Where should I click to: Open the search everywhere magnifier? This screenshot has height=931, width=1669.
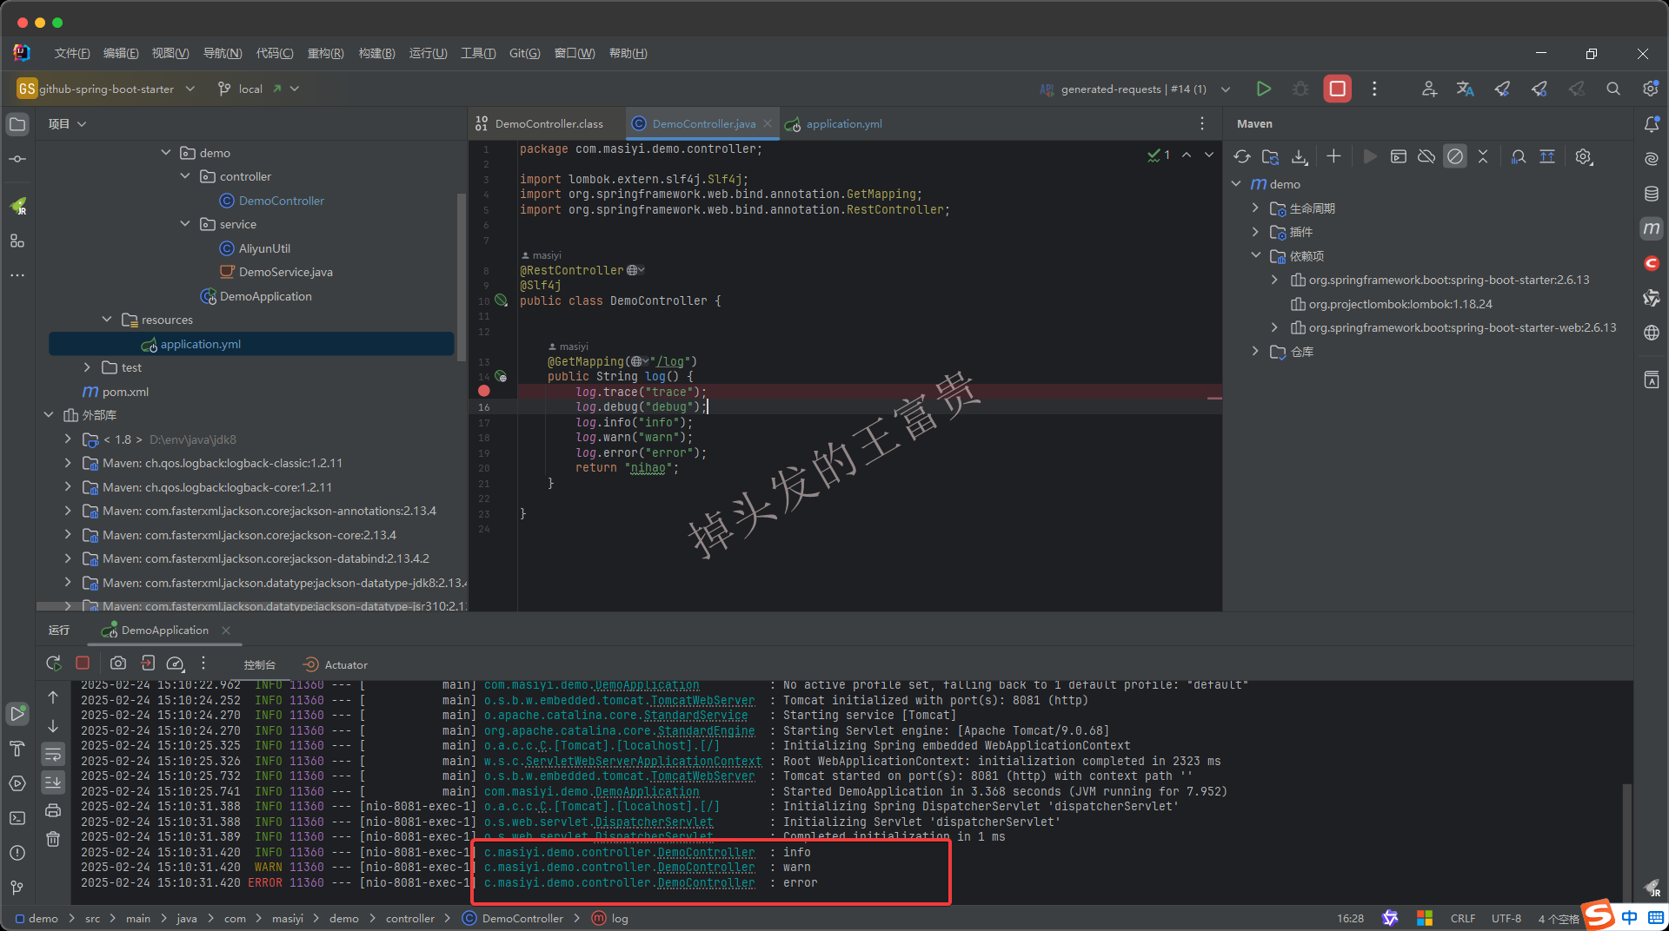tap(1613, 89)
